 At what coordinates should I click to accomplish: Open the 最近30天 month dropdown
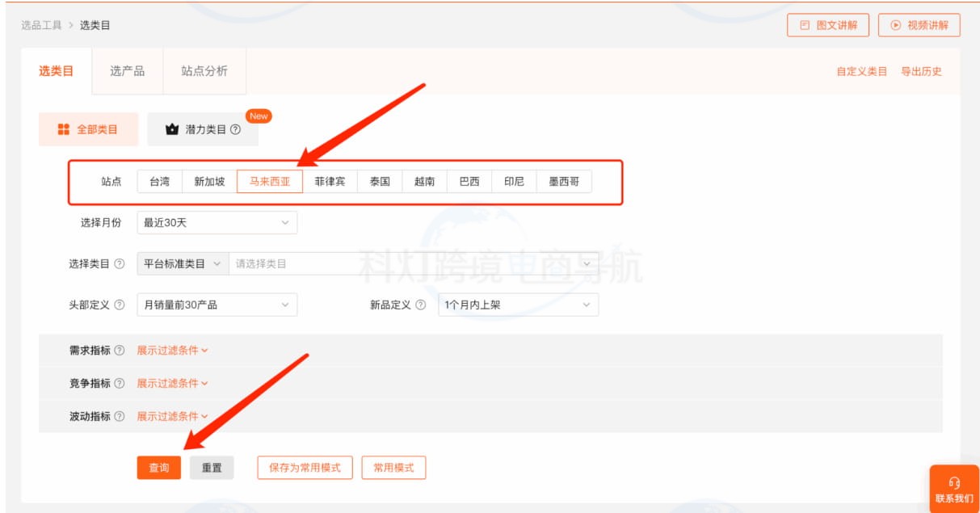coord(217,222)
